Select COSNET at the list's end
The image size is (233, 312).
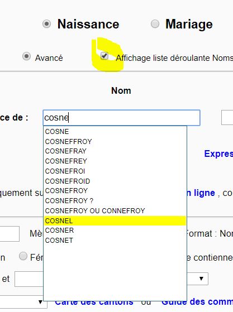pyautogui.click(x=115, y=241)
